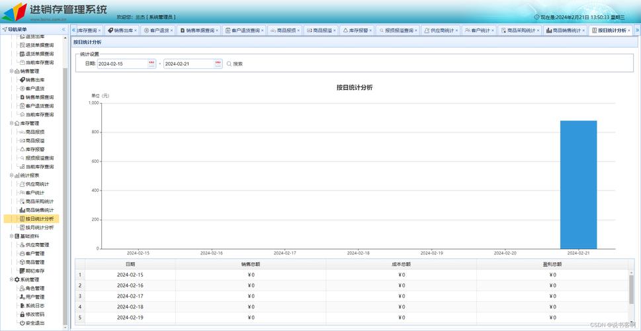Click the 销售出库 tag icon in navigation tree

22,80
